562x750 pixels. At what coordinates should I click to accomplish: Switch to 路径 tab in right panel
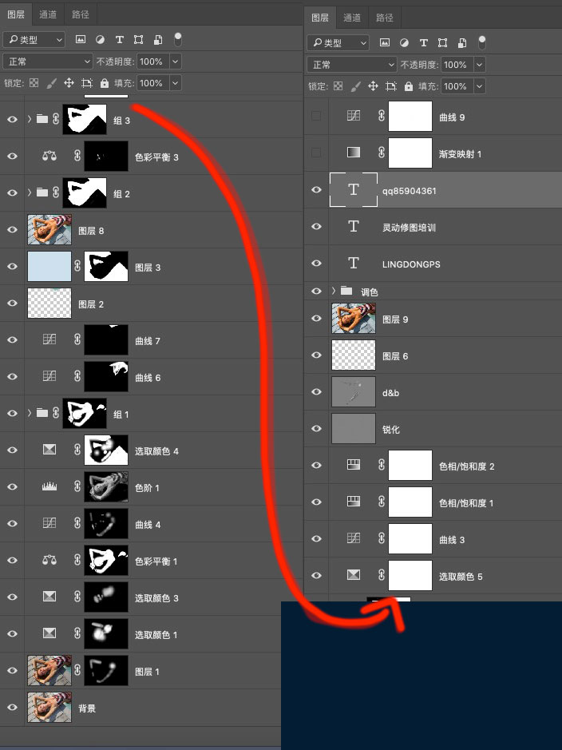(384, 18)
